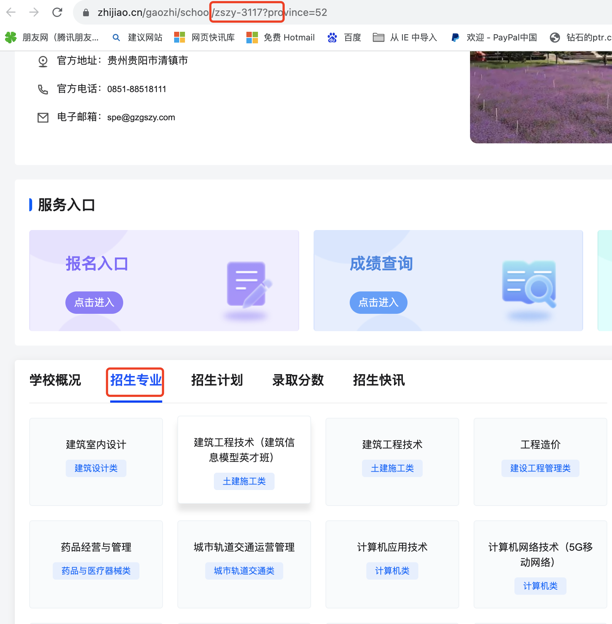Open the 从 IE 中导入 bookmarks folder

[405, 38]
